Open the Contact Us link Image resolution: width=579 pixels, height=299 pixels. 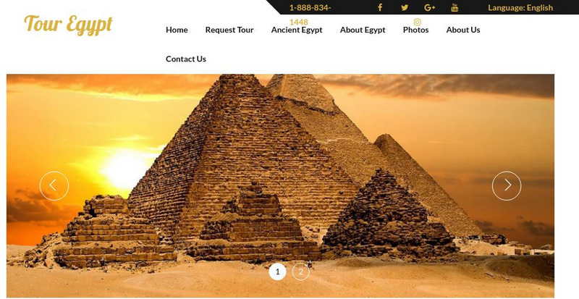pos(186,59)
